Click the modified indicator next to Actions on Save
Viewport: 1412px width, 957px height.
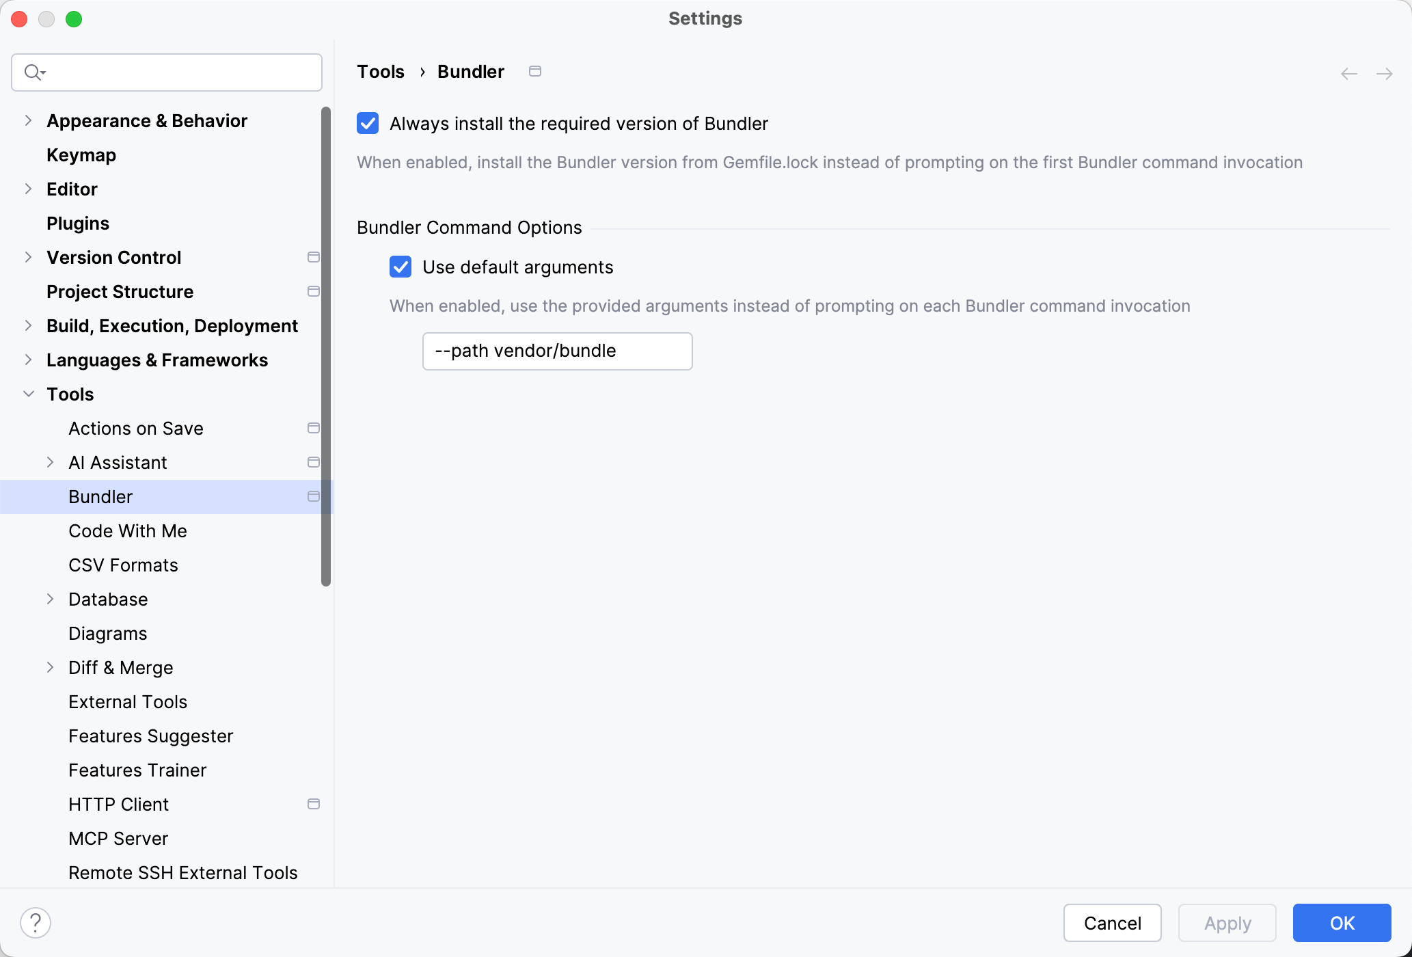coord(314,428)
